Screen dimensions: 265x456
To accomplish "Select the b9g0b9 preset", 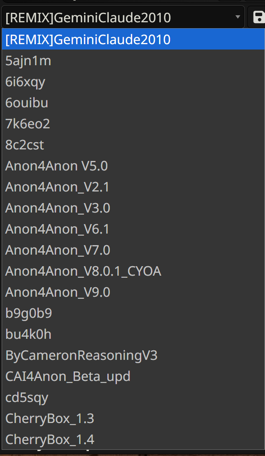I will pos(29,314).
